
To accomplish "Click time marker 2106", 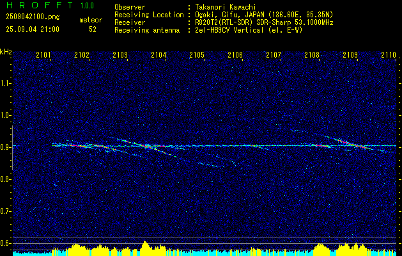I will coord(235,55).
